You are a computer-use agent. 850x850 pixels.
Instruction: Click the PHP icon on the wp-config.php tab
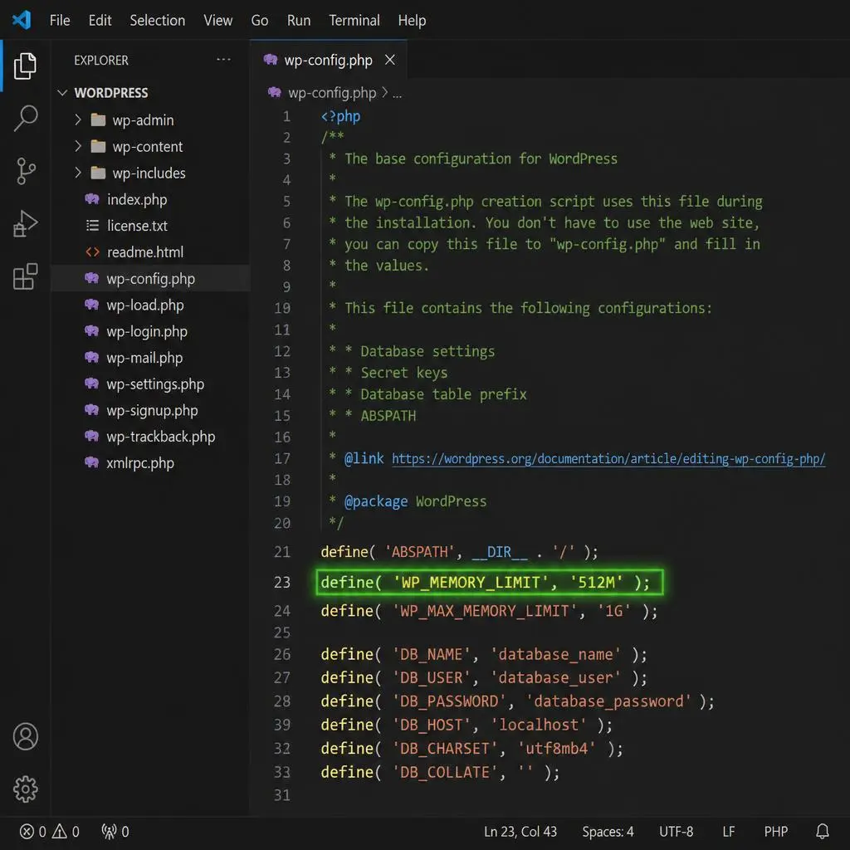tap(270, 59)
